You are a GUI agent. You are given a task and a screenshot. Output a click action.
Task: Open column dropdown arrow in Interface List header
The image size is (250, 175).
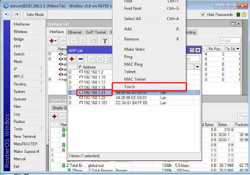238,49
